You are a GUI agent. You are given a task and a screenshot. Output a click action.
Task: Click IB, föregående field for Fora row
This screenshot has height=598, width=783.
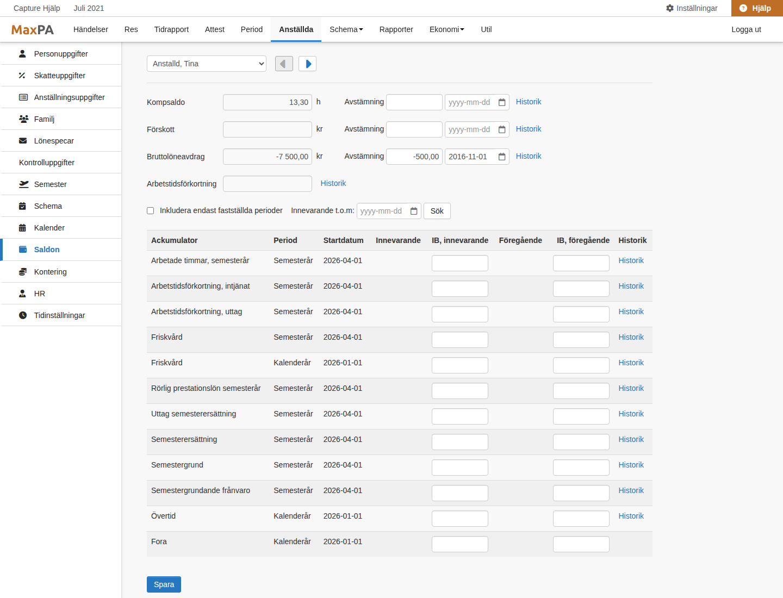click(581, 544)
